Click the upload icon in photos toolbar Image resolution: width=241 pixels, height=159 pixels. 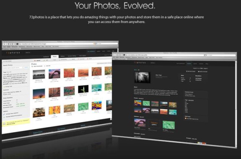tap(35, 61)
